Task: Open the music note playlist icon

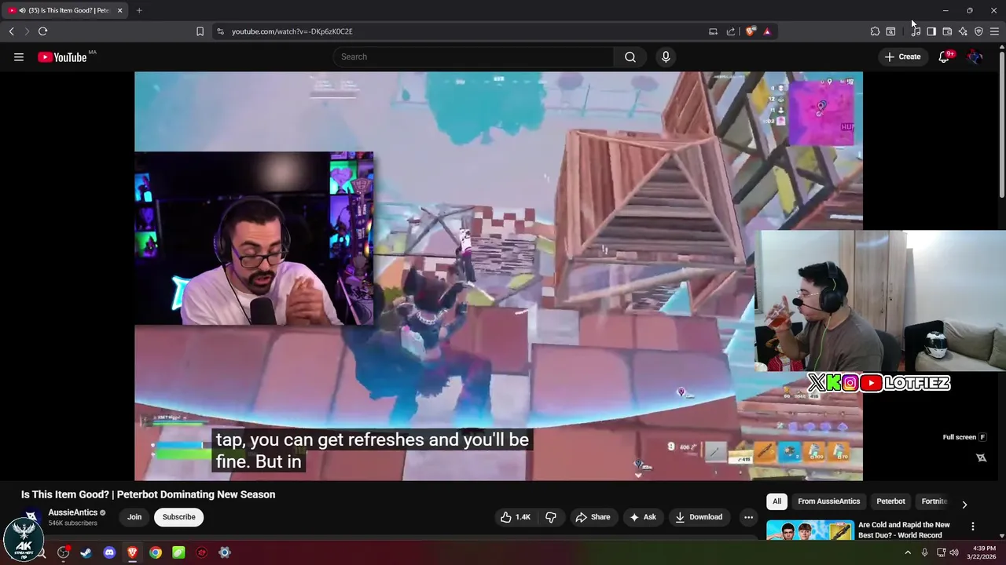Action: (x=916, y=31)
